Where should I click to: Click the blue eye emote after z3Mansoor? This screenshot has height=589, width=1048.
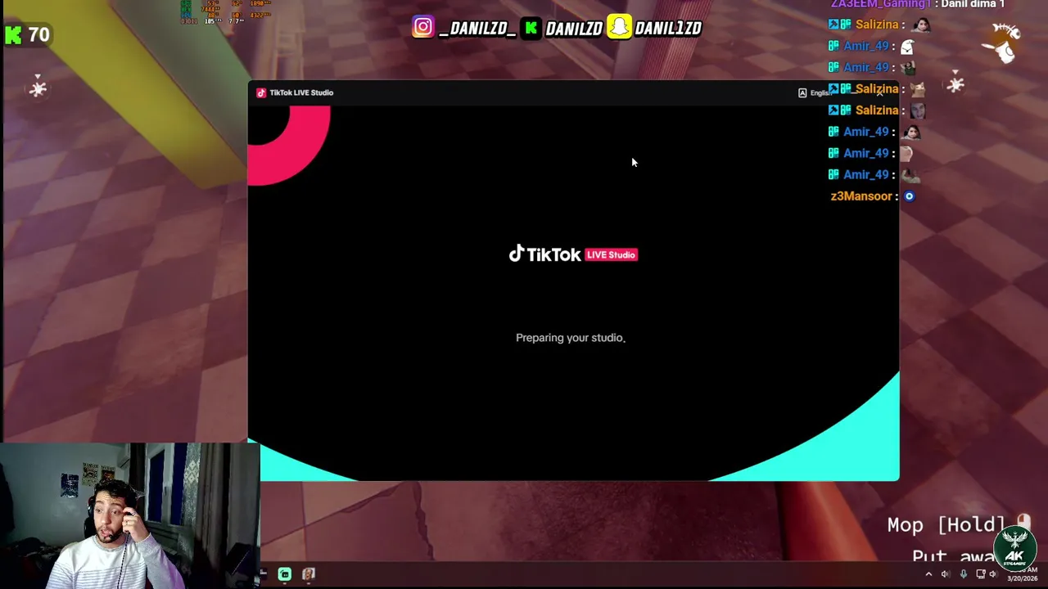(x=909, y=196)
